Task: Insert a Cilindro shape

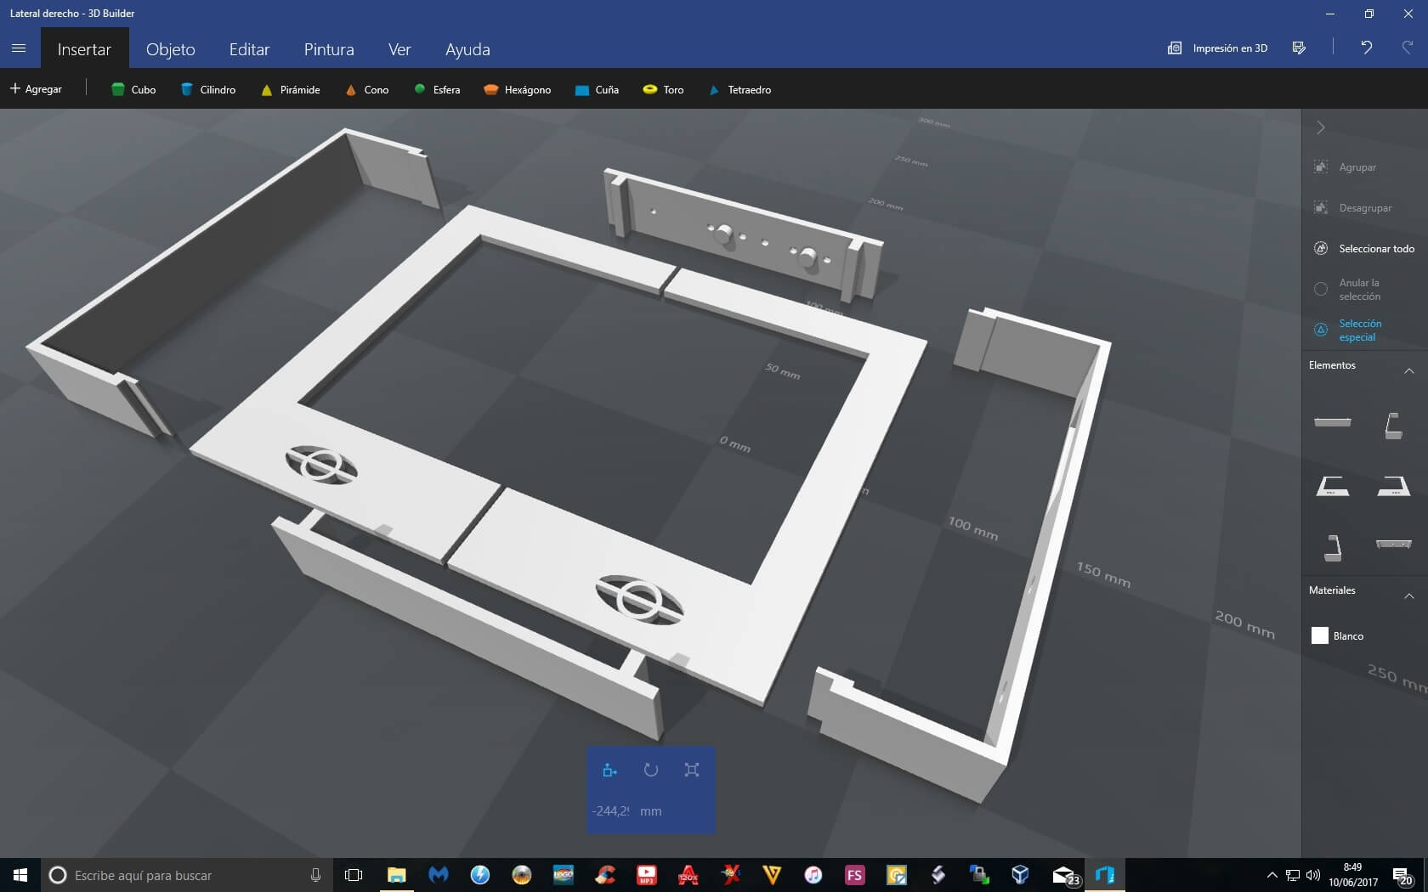Action: tap(208, 89)
